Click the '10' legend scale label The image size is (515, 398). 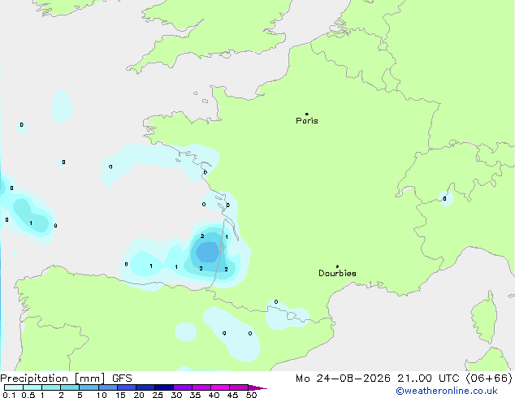pos(102,395)
